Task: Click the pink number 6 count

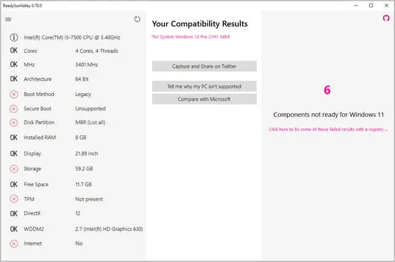Action: click(x=327, y=90)
